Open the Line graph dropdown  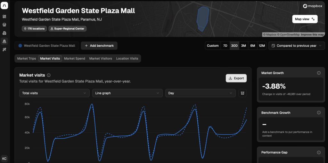pyautogui.click(x=127, y=93)
